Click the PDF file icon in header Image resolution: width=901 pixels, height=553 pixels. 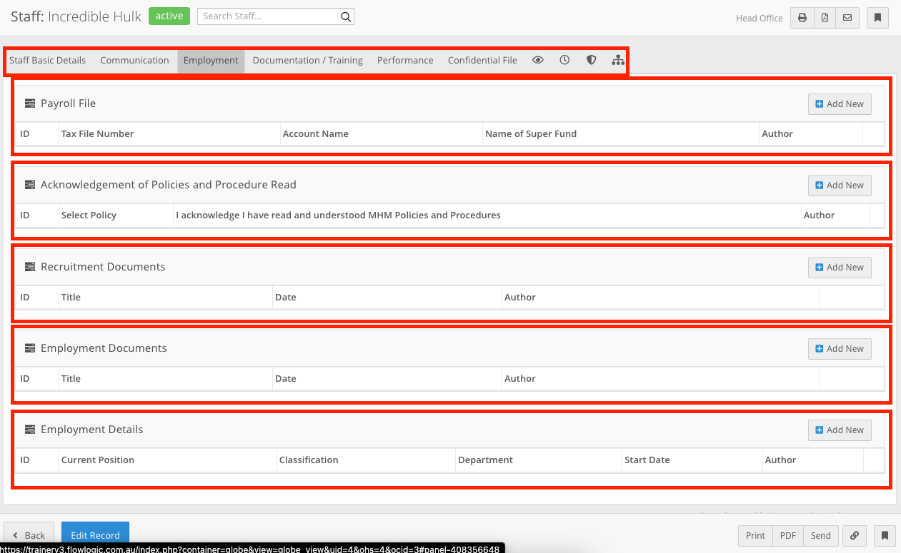(x=825, y=18)
